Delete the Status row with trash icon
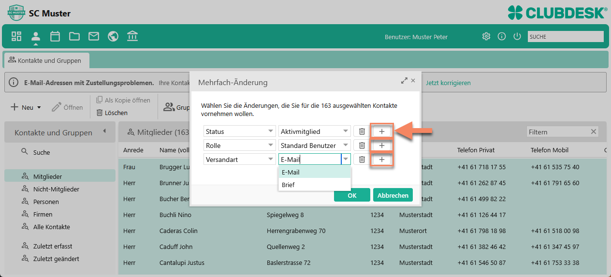This screenshot has width=611, height=277. point(362,131)
